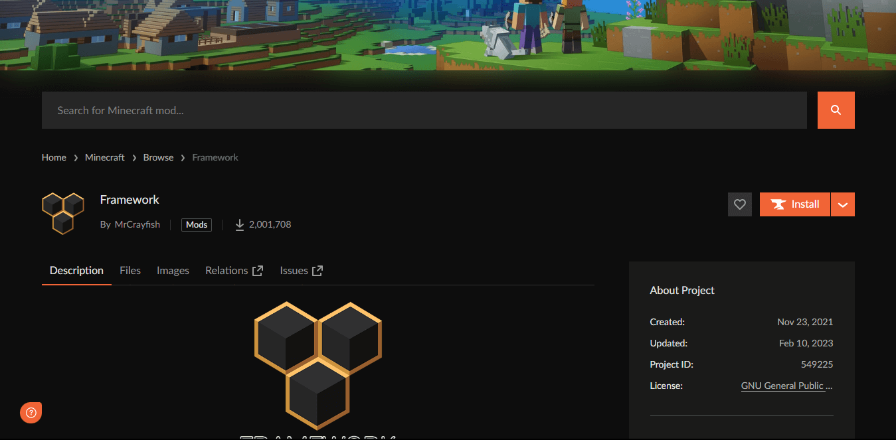Open Issues external link icon
This screenshot has height=440, width=896.
[x=317, y=271]
